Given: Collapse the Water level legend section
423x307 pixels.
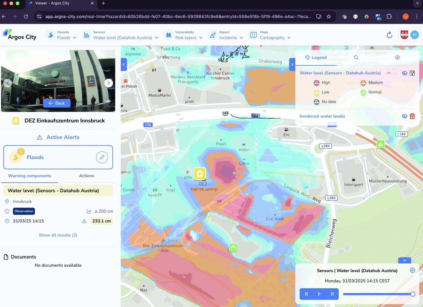Looking at the screenshot, I should 388,73.
